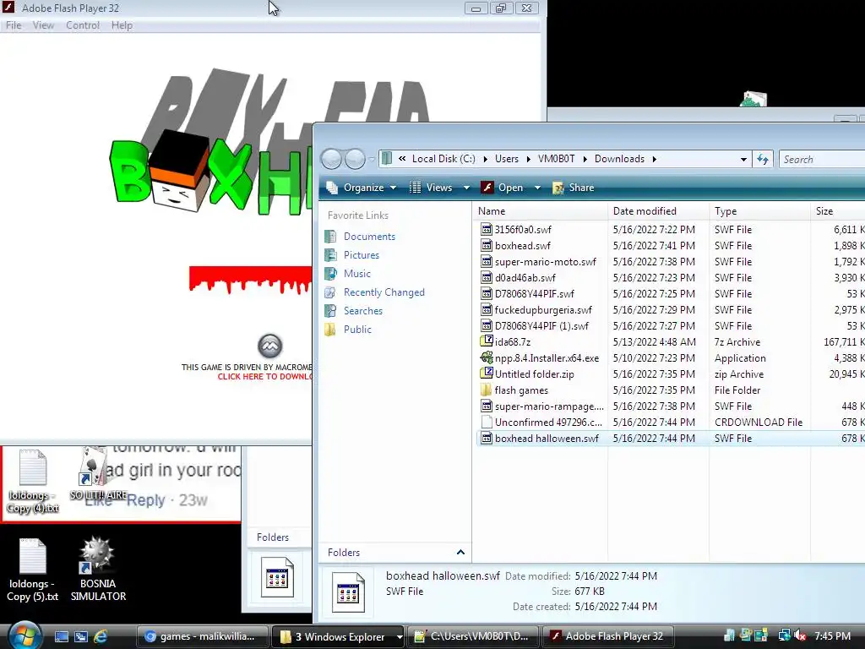Select Users in the address breadcrumb
Screen dimensions: 865x649
(507, 159)
